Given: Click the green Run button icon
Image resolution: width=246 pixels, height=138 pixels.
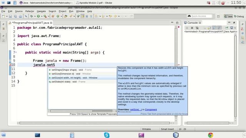Looking at the screenshot, I should point(38,16).
